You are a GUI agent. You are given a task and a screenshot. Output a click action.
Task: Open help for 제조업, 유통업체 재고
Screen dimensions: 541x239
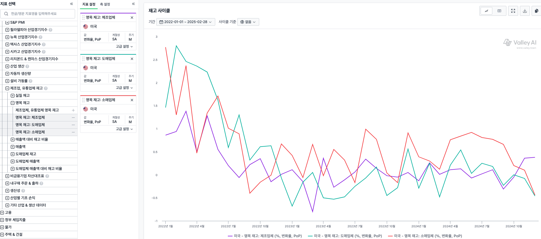coord(46,88)
